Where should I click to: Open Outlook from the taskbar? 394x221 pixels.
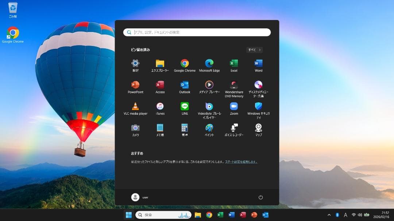tap(265, 215)
